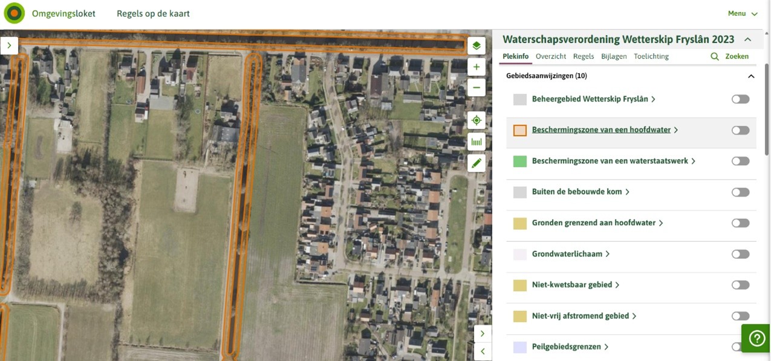The height and width of the screenshot is (361, 771).
Task: Toggle Niet-kwetsbaar gebied layer
Action: pos(740,285)
